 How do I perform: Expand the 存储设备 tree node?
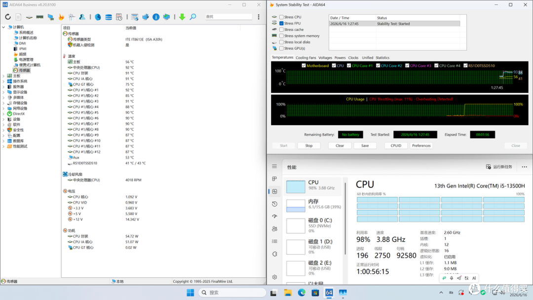[x=3, y=103]
